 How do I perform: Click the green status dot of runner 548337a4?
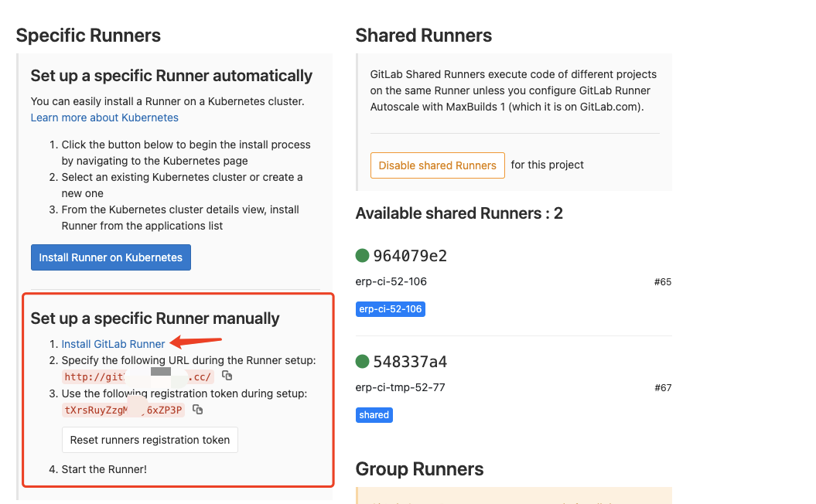click(x=362, y=362)
